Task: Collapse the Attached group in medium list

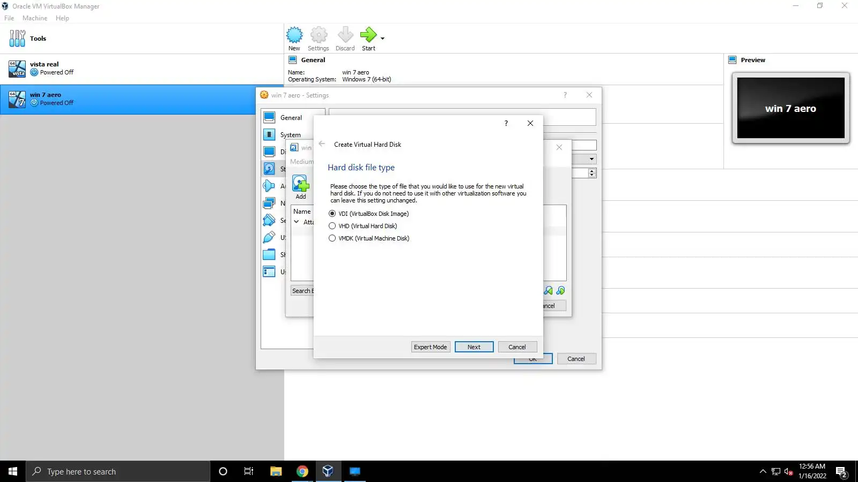Action: click(x=297, y=222)
